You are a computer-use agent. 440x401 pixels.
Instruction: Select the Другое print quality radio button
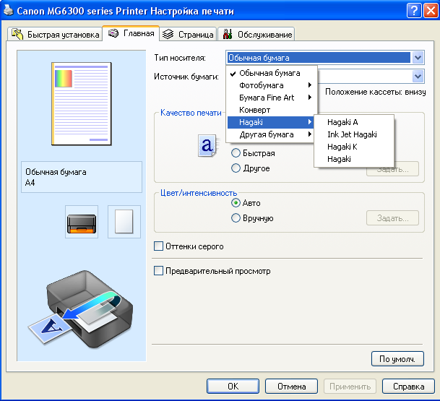(236, 168)
